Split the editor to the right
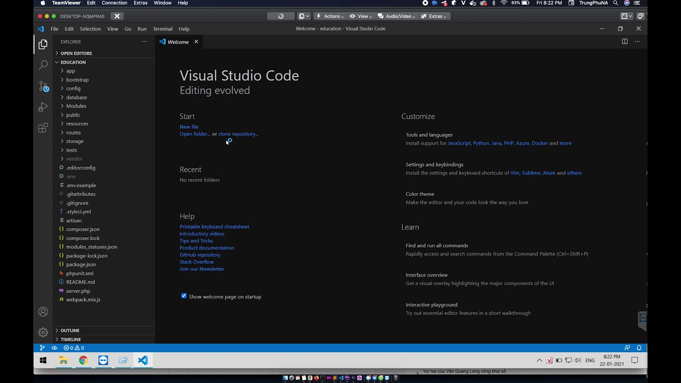This screenshot has height=383, width=681. (625, 41)
